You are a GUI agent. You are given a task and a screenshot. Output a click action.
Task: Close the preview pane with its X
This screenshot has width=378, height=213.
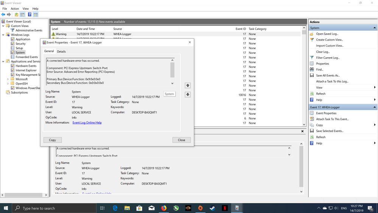(302, 131)
